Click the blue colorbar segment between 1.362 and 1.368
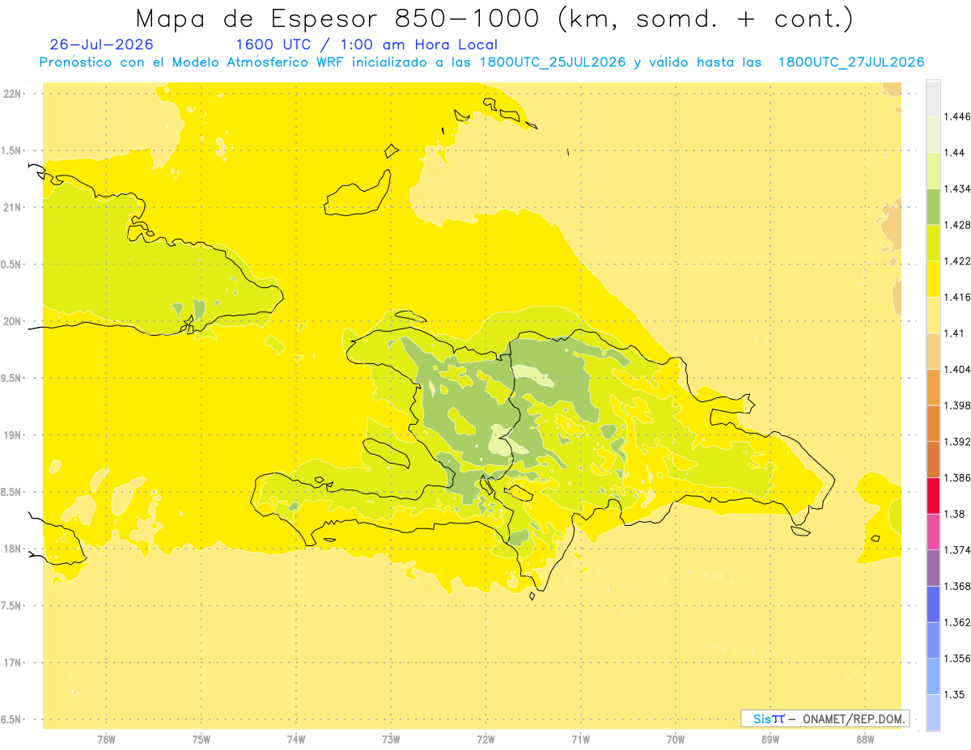This screenshot has height=750, width=971. click(x=933, y=604)
